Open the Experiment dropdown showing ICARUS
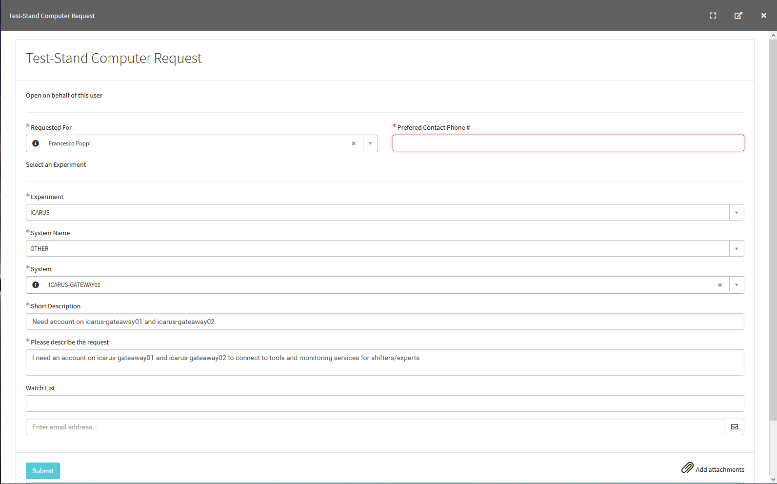Screen dimensions: 777x484 (385, 212)
